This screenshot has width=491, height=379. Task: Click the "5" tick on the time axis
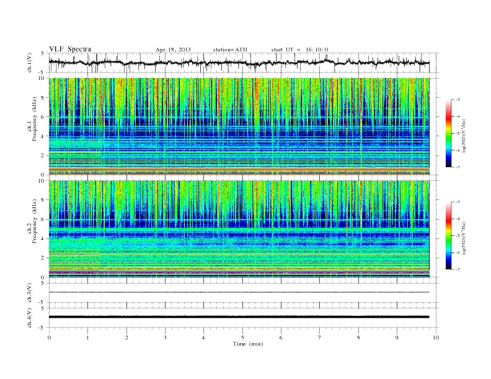click(x=242, y=338)
